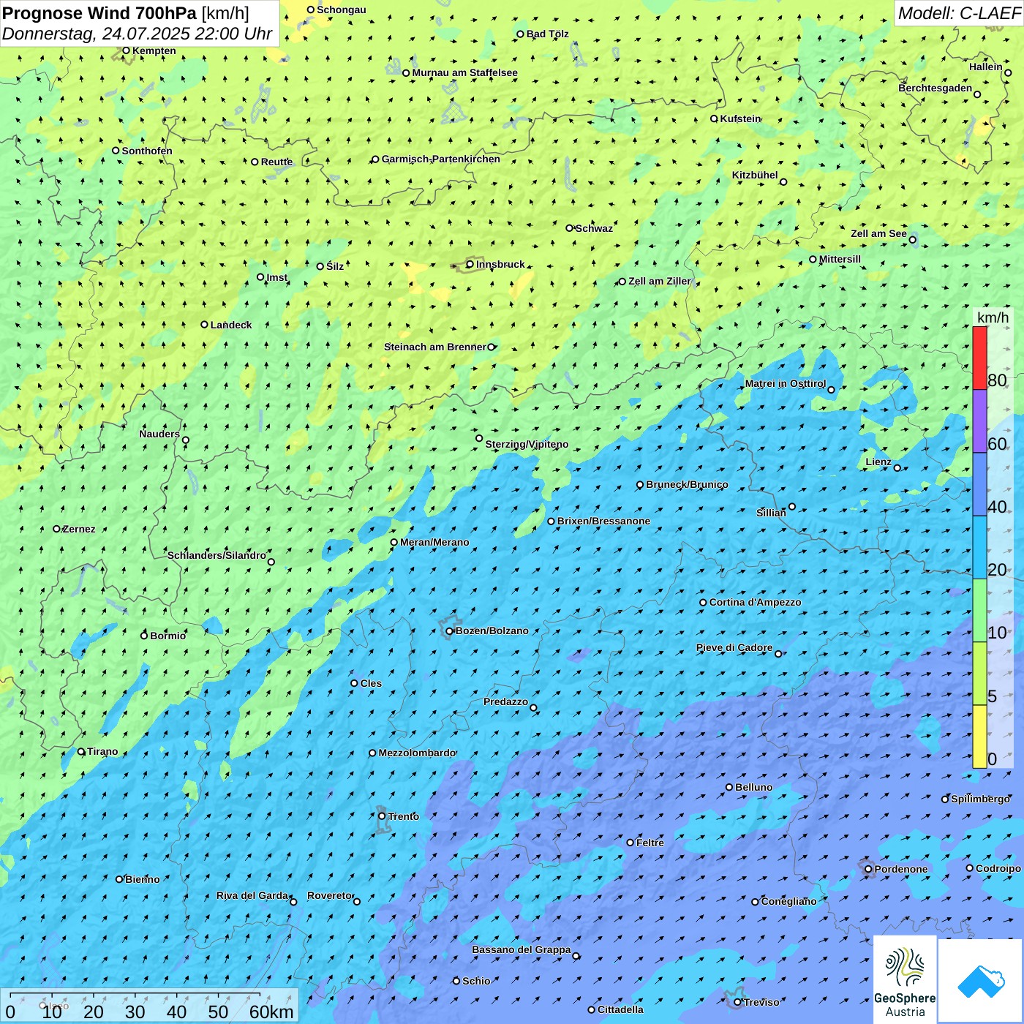Click the 'Matrei in Osttirol' label
Screen dimensions: 1024x1024
point(786,383)
